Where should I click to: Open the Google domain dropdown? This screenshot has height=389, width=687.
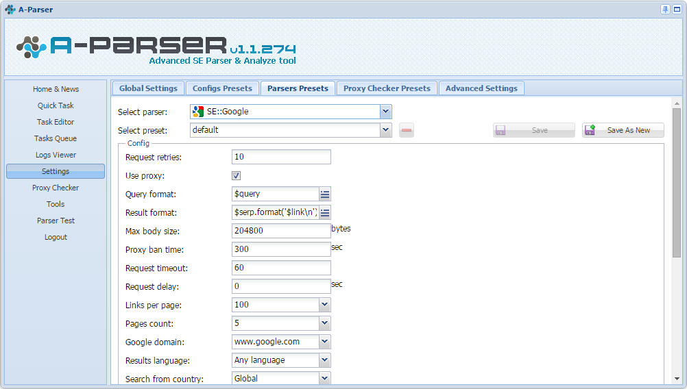click(325, 342)
